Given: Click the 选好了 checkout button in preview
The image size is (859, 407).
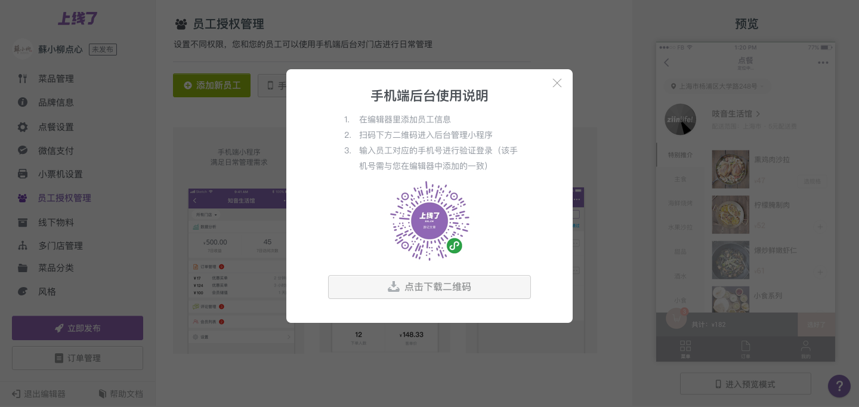Looking at the screenshot, I should (x=816, y=325).
